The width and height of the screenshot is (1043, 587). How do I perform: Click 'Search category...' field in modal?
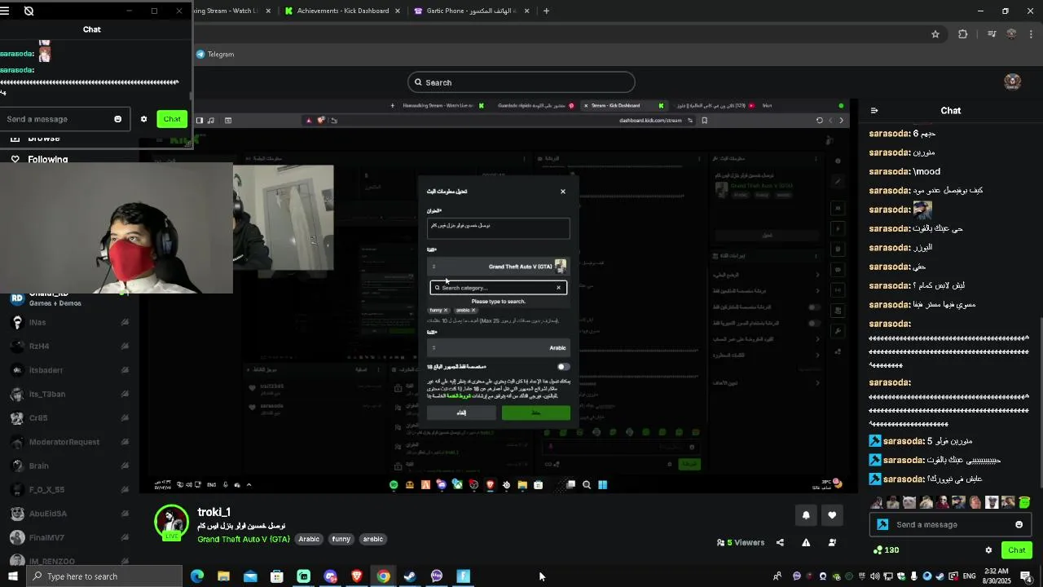[x=497, y=288]
